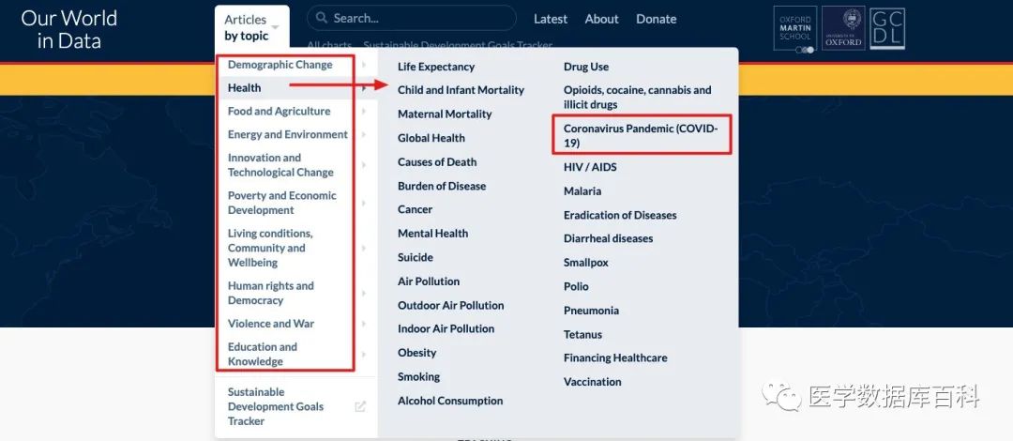Open Tetanus article
This screenshot has width=1013, height=441.
point(582,334)
